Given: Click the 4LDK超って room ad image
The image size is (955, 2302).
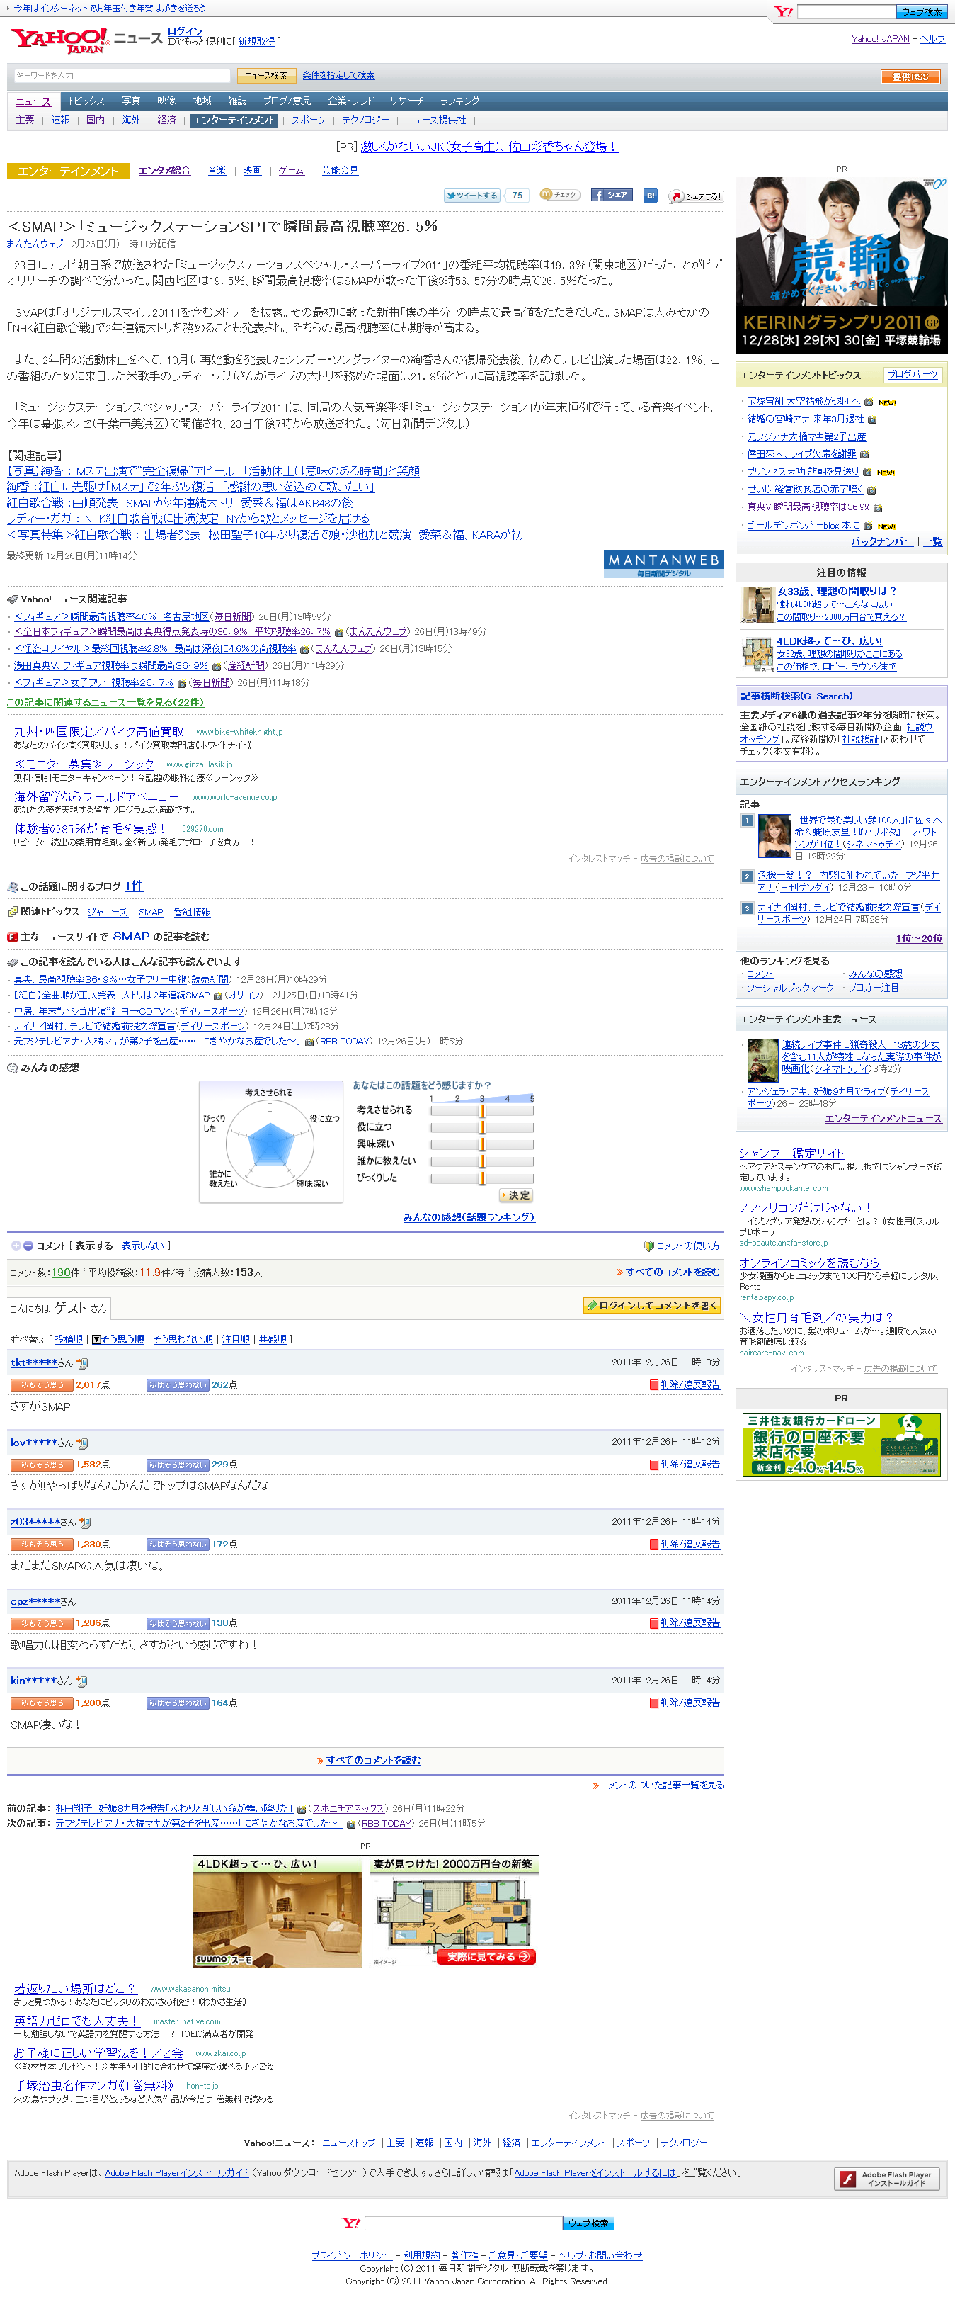Looking at the screenshot, I should [278, 1912].
